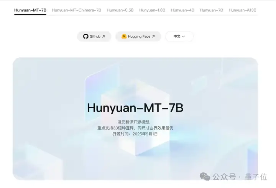Open the Hugging Face link button

coord(138,36)
